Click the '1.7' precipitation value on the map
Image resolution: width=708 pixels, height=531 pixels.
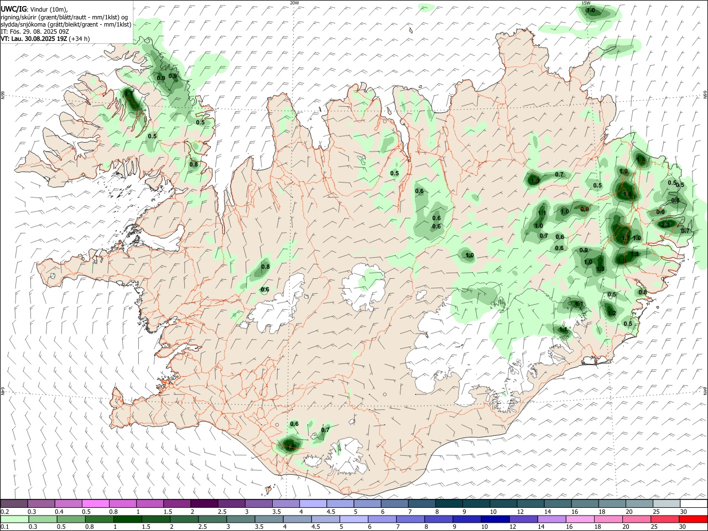[625, 238]
